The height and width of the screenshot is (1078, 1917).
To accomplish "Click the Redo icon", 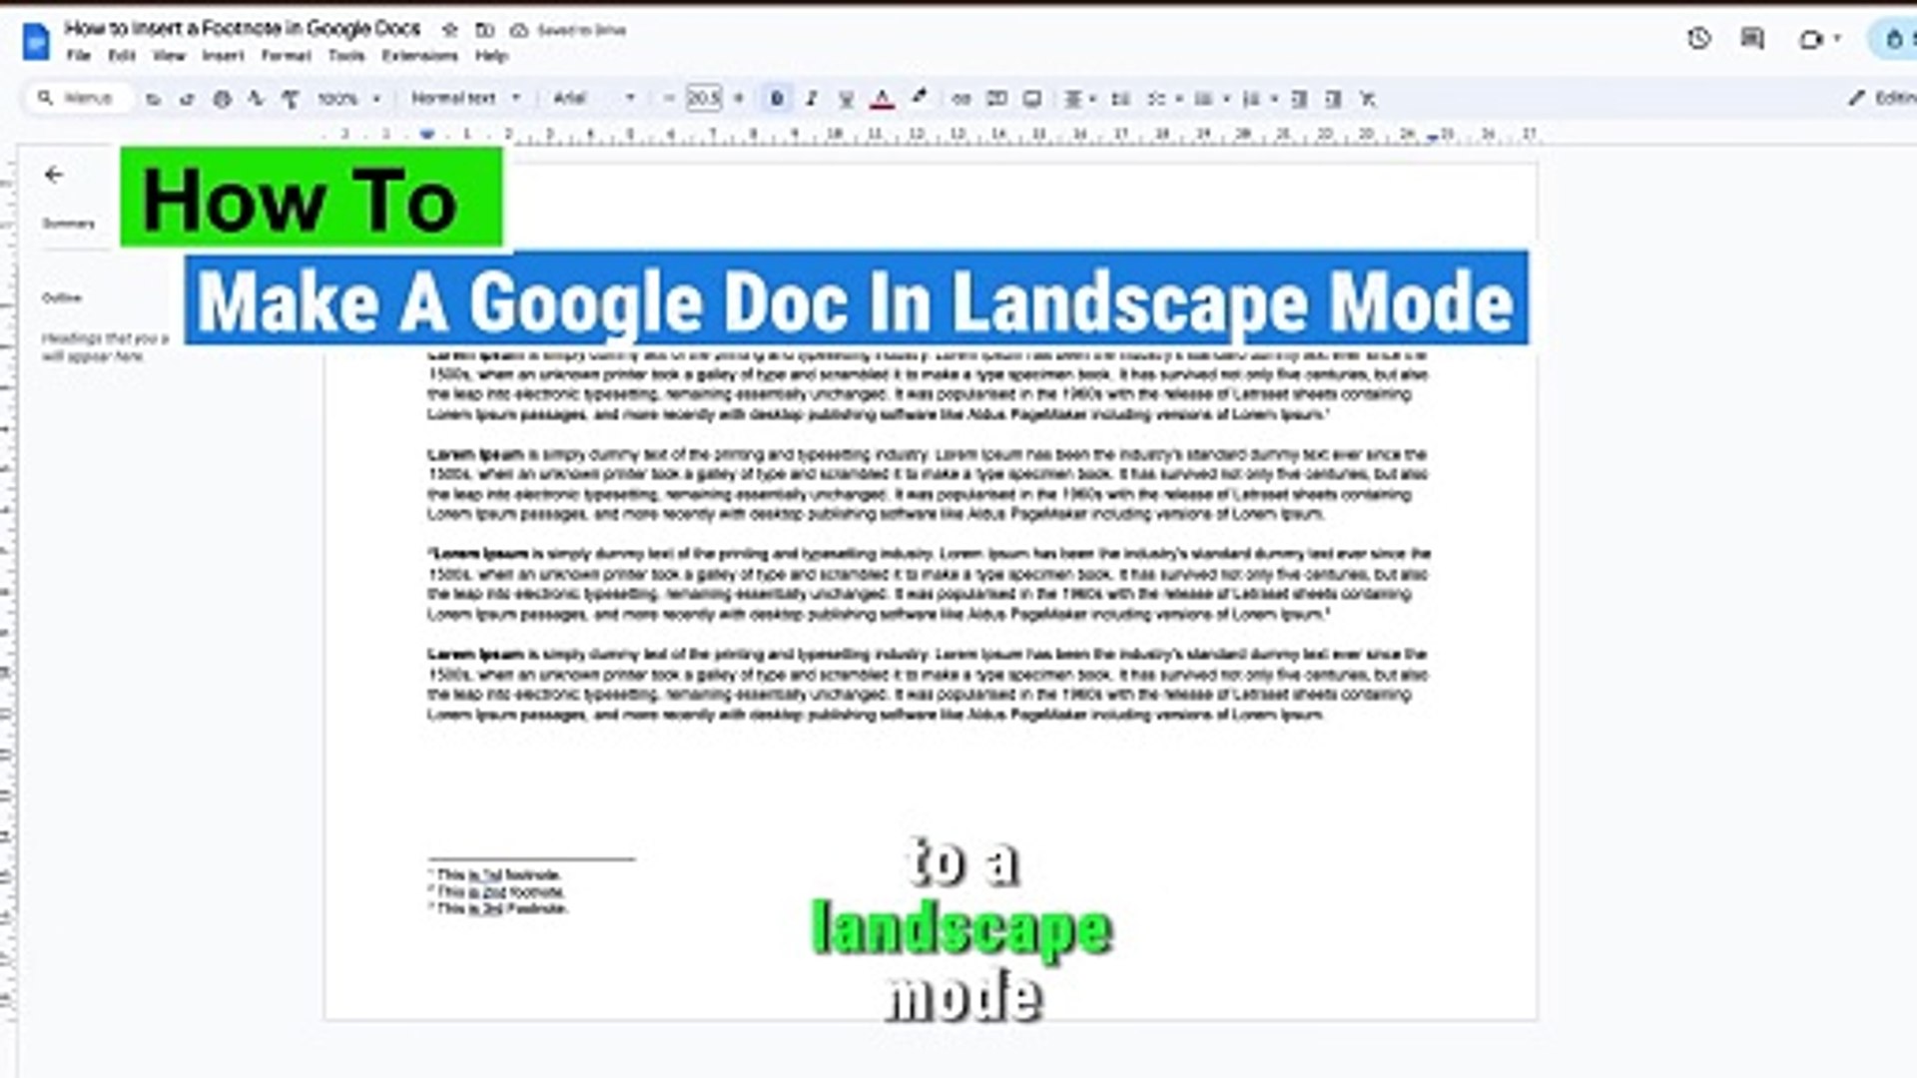I will (x=187, y=99).
